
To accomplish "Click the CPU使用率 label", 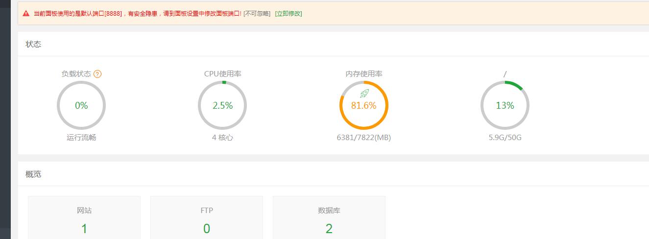I will point(222,74).
